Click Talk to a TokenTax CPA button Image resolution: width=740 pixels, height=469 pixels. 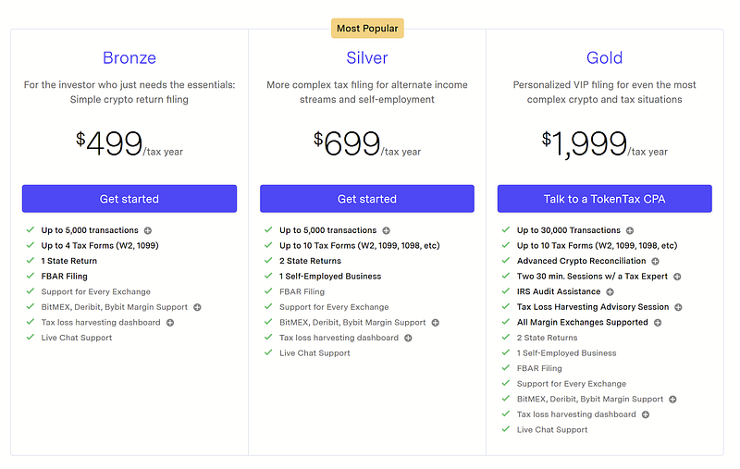point(605,199)
